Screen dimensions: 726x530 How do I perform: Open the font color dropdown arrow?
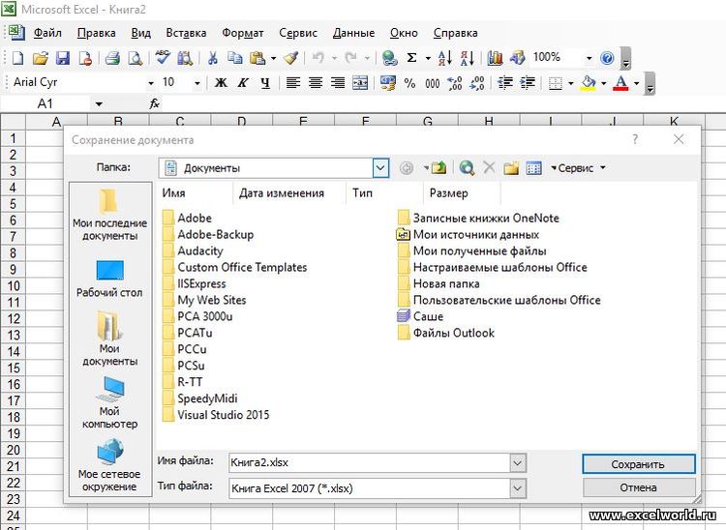coord(637,84)
